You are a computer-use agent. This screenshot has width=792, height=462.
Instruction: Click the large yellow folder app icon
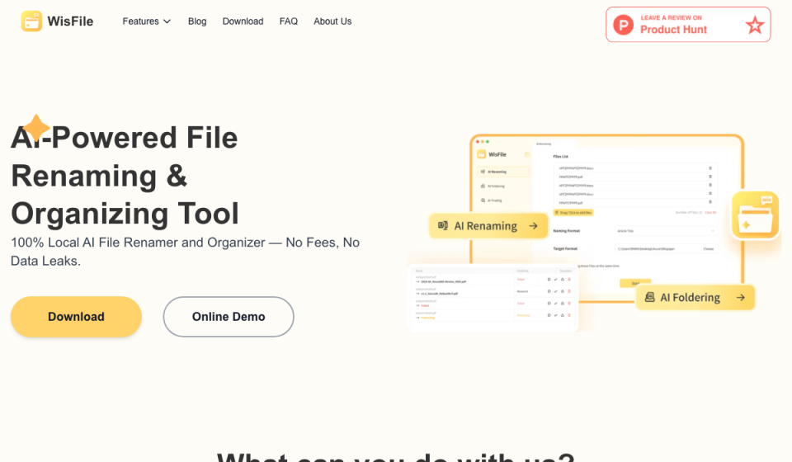(755, 214)
